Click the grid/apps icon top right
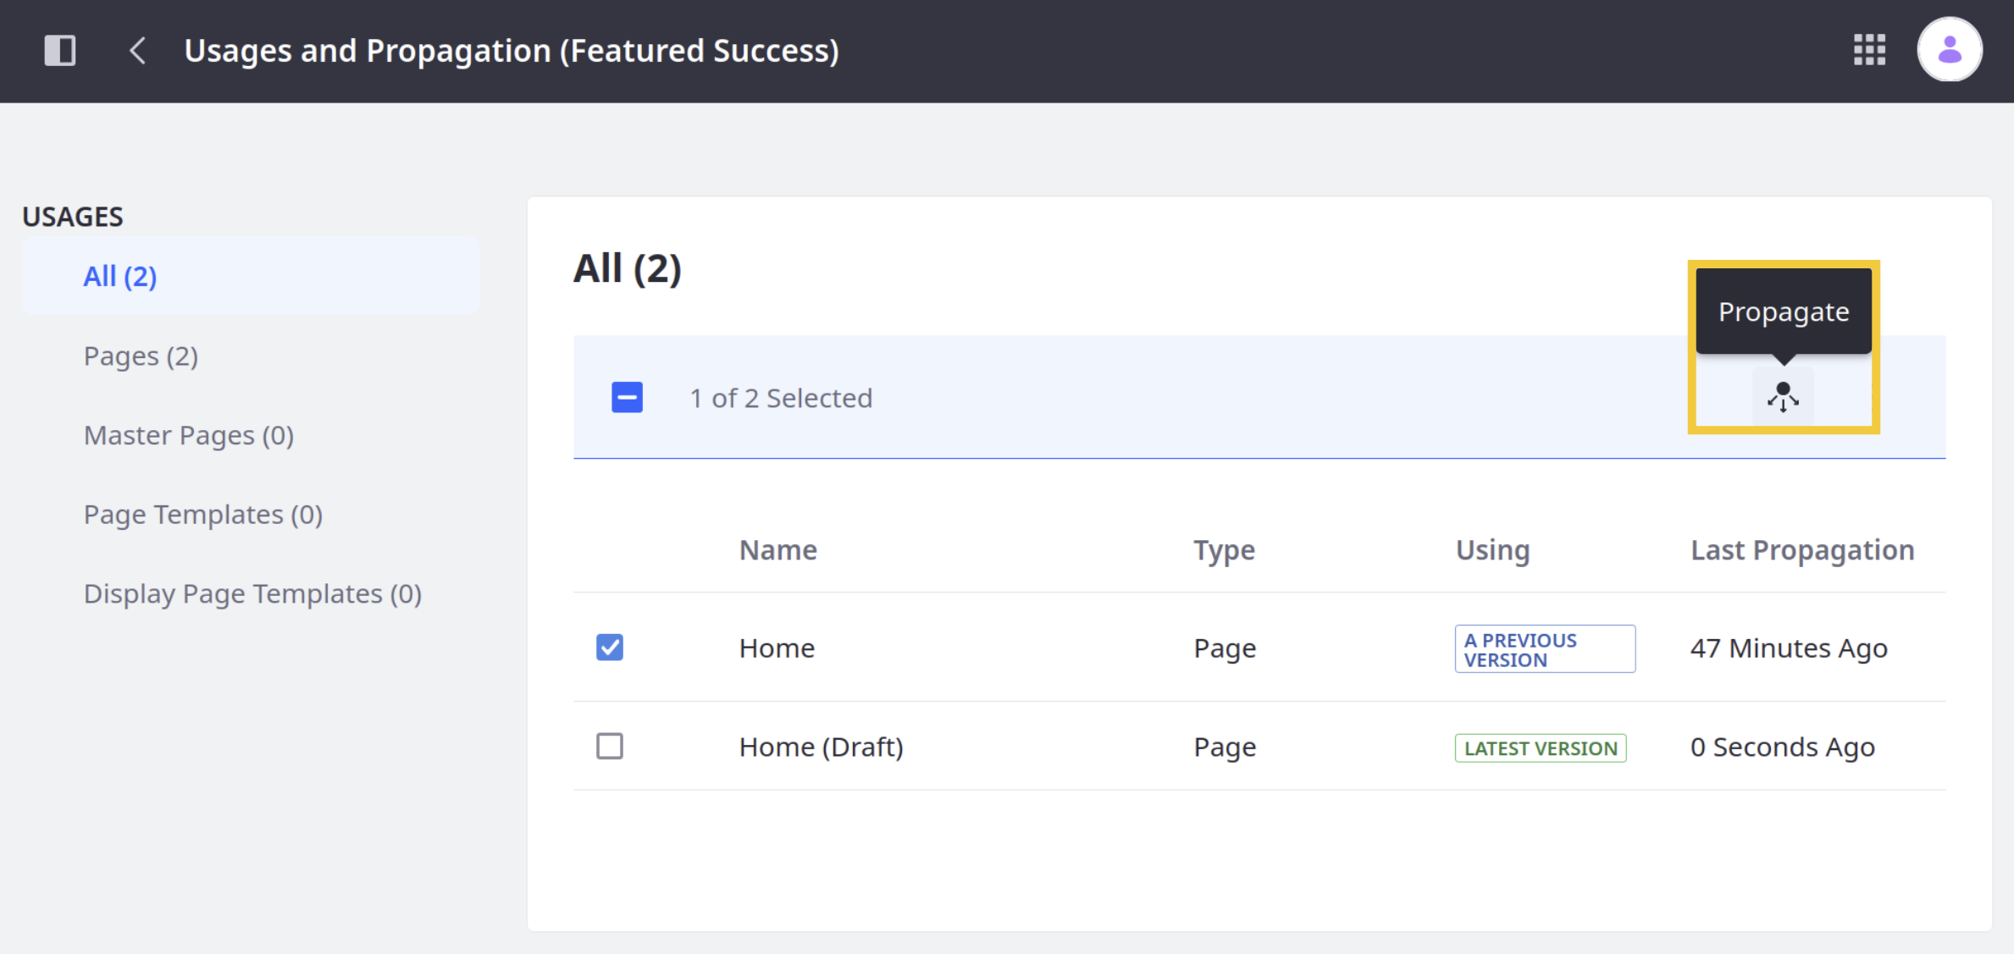Image resolution: width=2014 pixels, height=954 pixels. click(1869, 49)
